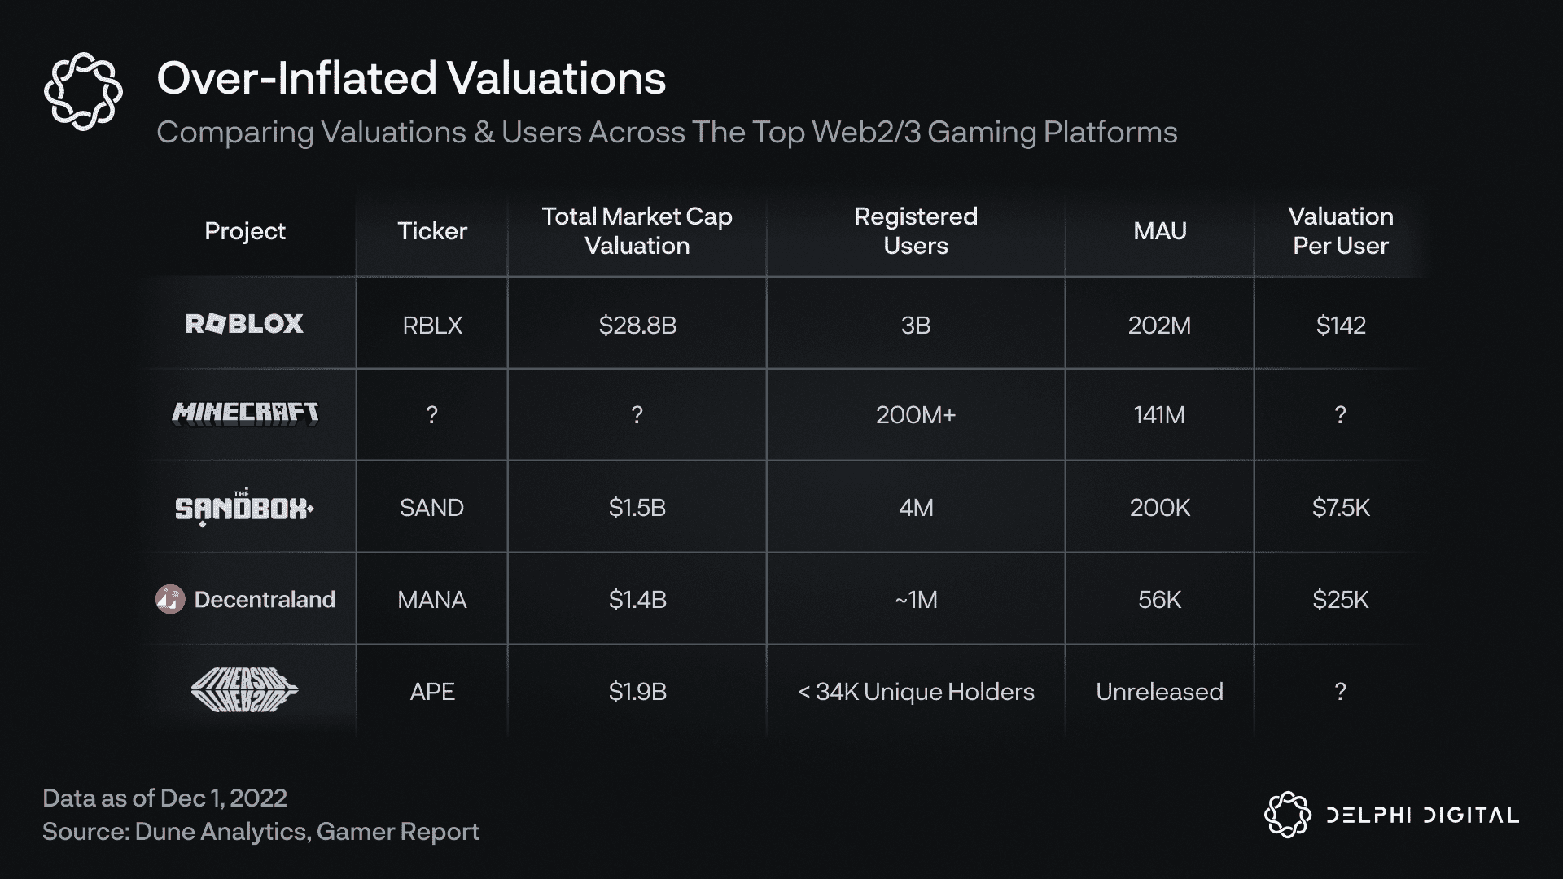The height and width of the screenshot is (879, 1563).
Task: Click the Minecraft logo in the table
Action: click(x=245, y=413)
